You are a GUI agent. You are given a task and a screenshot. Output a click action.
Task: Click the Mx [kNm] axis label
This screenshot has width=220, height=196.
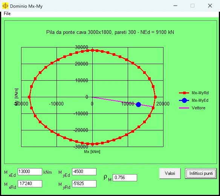[x=92, y=152]
